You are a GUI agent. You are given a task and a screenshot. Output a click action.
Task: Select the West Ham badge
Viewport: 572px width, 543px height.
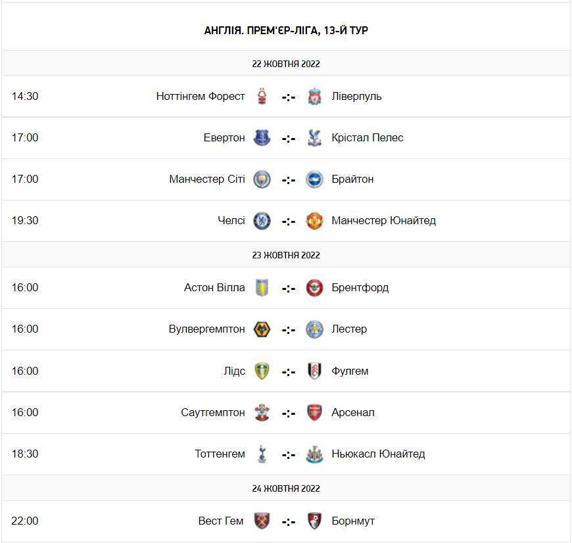pyautogui.click(x=262, y=521)
